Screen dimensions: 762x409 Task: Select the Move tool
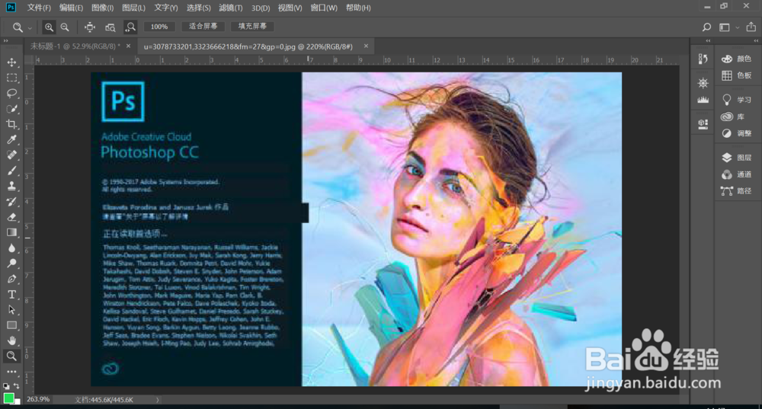[11, 62]
